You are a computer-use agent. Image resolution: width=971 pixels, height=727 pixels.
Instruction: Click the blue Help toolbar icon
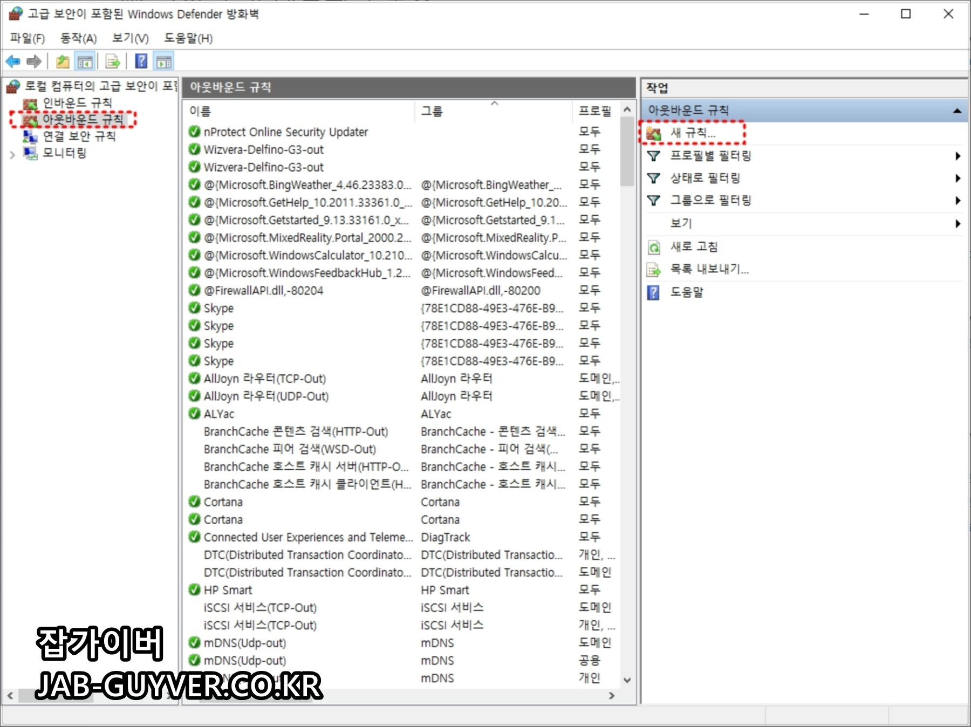click(x=141, y=61)
